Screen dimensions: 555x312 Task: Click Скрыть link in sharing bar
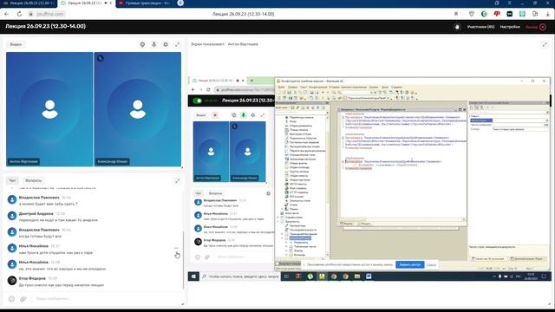pos(431,264)
